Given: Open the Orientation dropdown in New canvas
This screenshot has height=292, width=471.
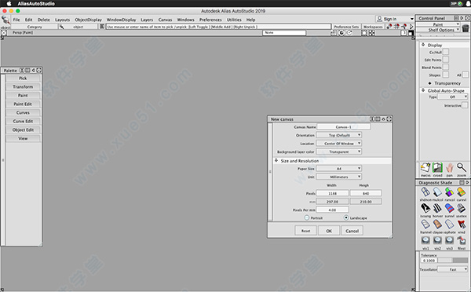Looking at the screenshot, I should [339, 135].
